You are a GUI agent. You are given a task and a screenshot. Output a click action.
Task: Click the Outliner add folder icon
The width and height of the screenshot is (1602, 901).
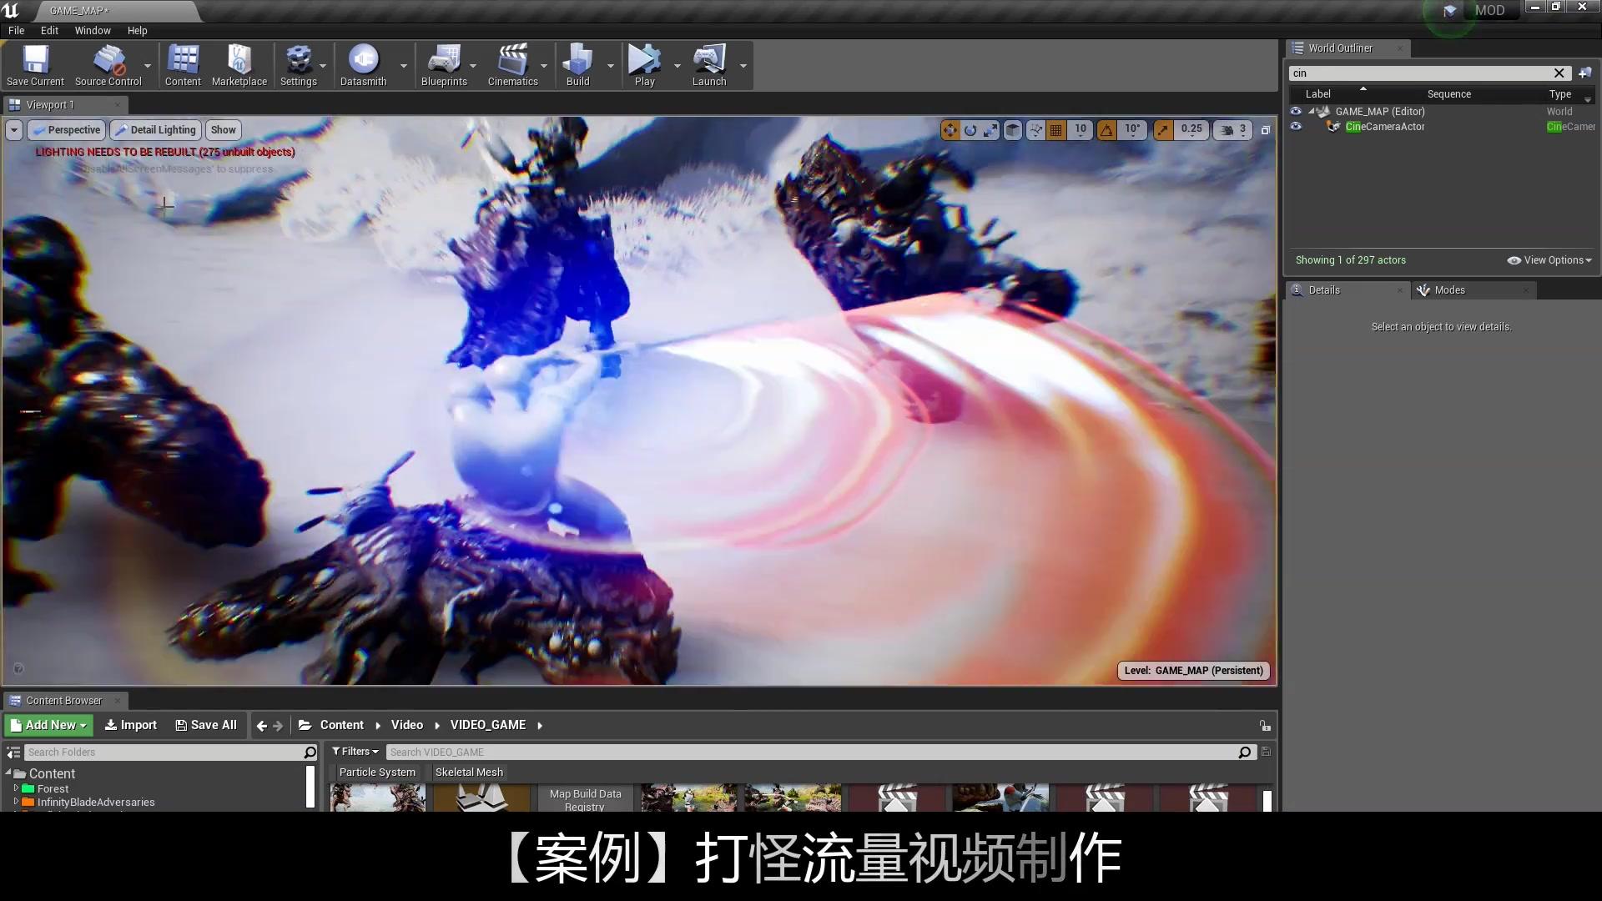pos(1585,73)
